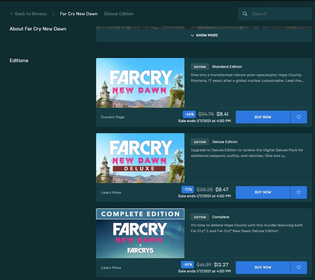Focus the Search input field

[x=275, y=14]
